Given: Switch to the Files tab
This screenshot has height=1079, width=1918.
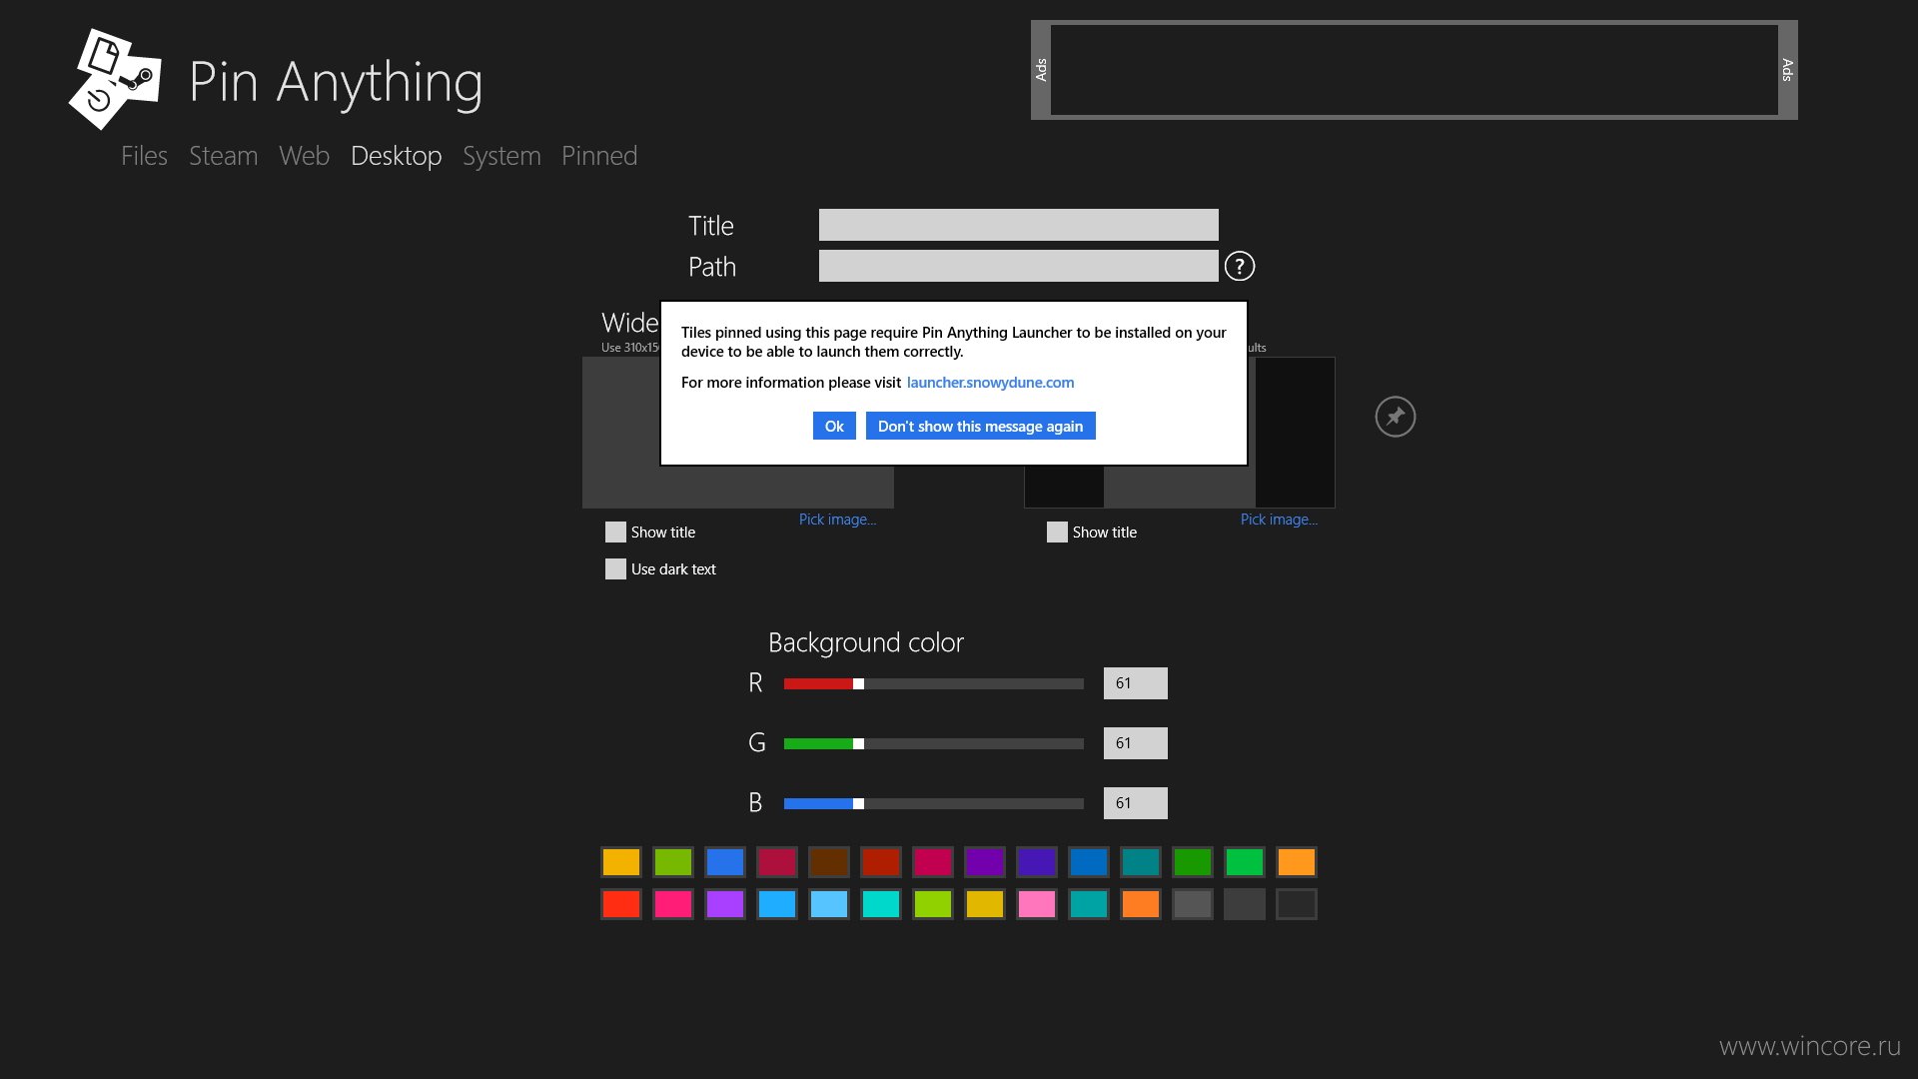Looking at the screenshot, I should point(144,156).
